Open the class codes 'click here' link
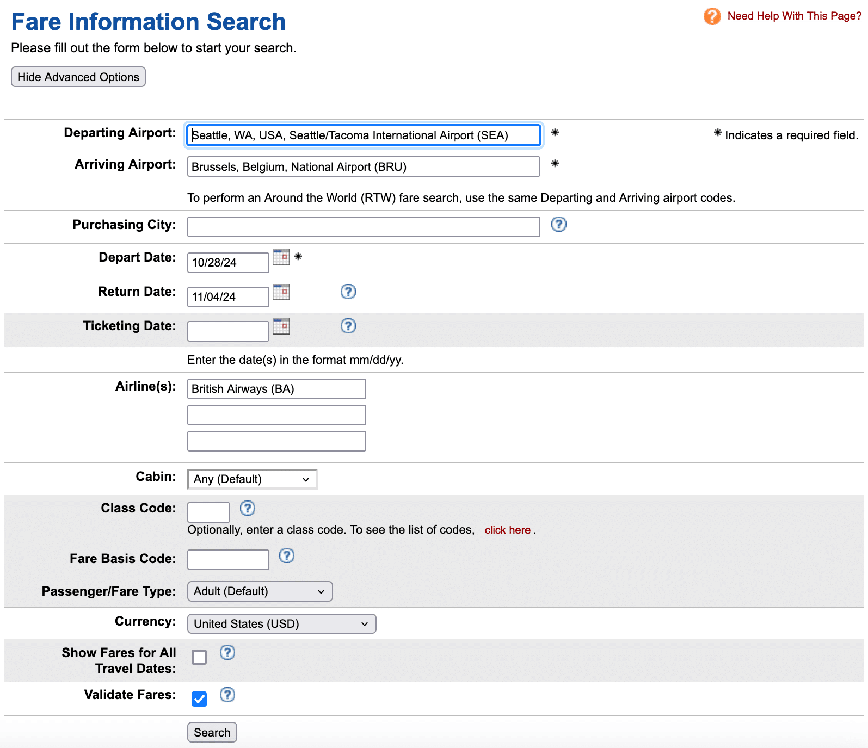 [x=507, y=530]
